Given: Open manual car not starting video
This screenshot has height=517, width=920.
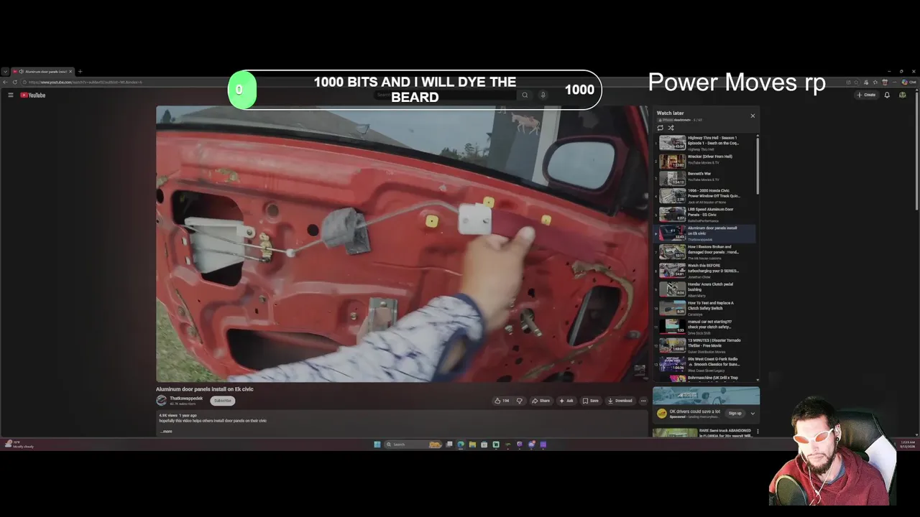Looking at the screenshot, I should point(706,327).
